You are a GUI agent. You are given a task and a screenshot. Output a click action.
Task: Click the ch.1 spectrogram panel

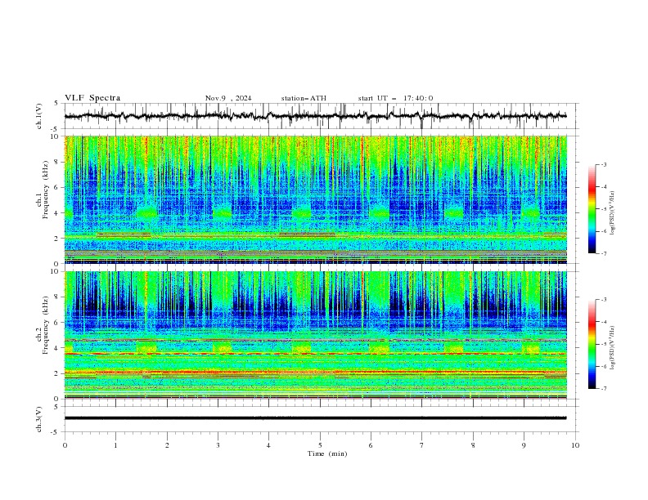coord(315,199)
